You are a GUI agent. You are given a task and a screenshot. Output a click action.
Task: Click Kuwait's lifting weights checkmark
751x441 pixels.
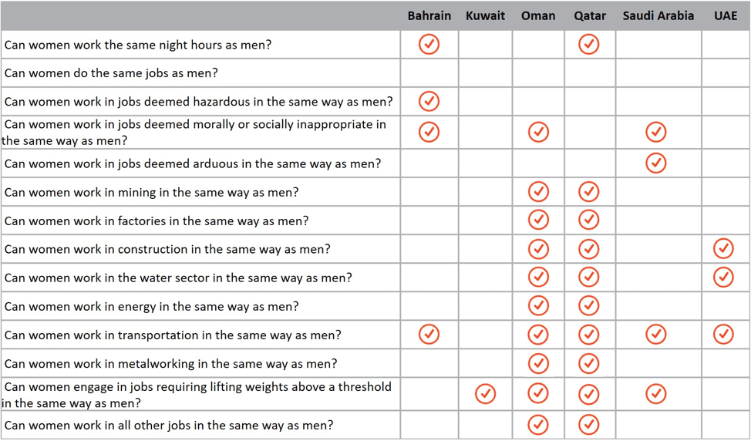485,394
